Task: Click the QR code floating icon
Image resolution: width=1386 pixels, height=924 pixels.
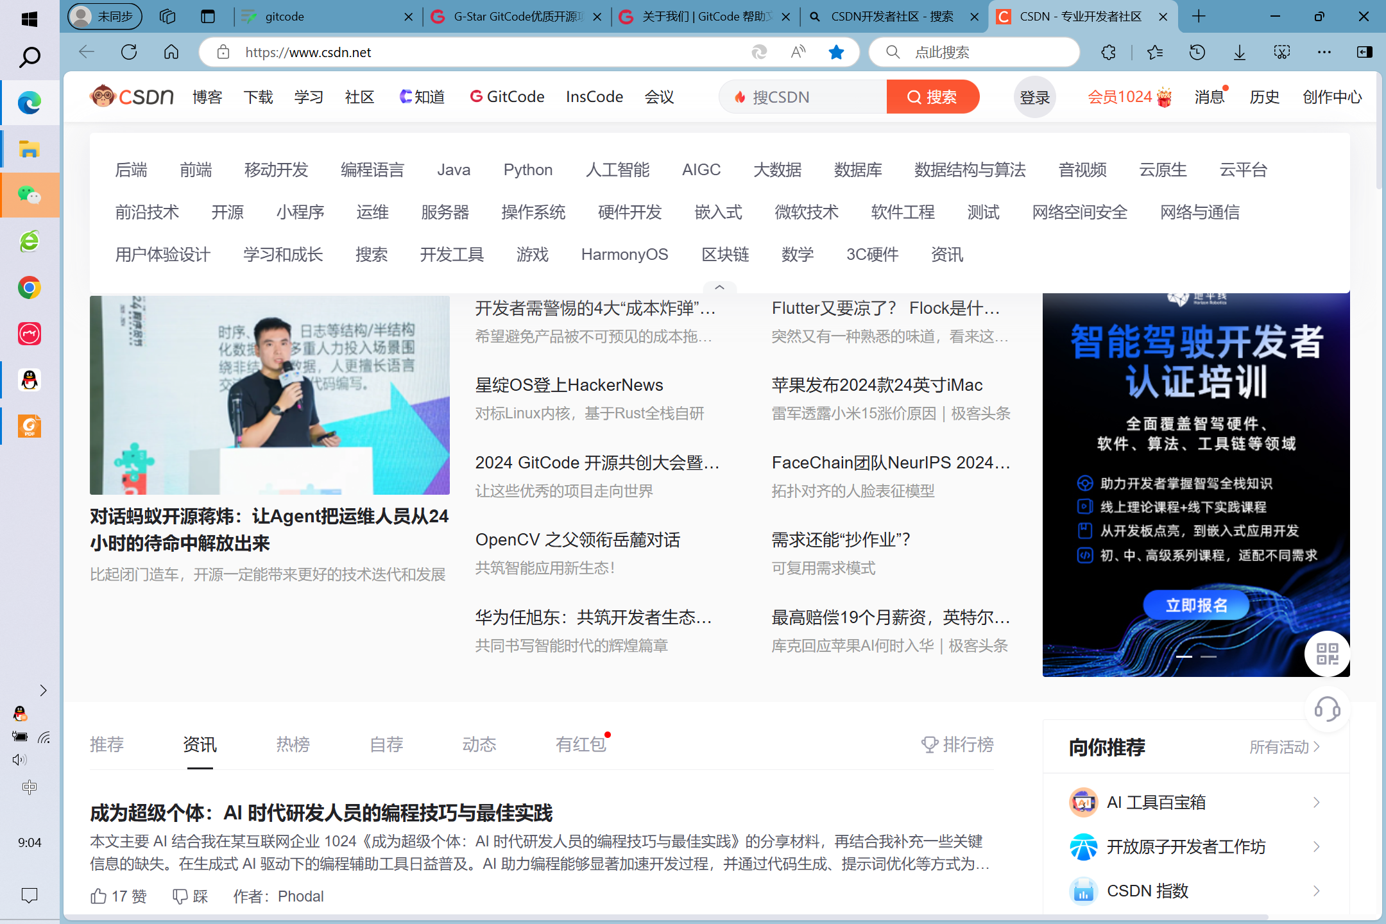Action: click(x=1327, y=654)
